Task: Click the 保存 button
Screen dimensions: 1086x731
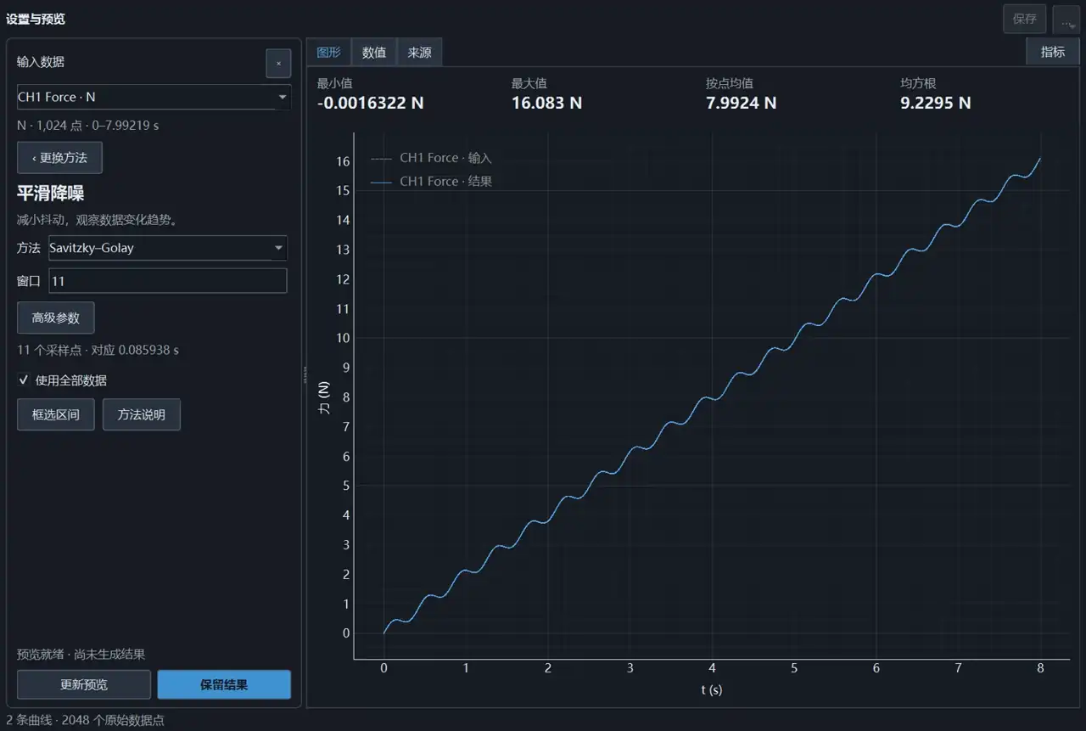Action: click(1025, 20)
